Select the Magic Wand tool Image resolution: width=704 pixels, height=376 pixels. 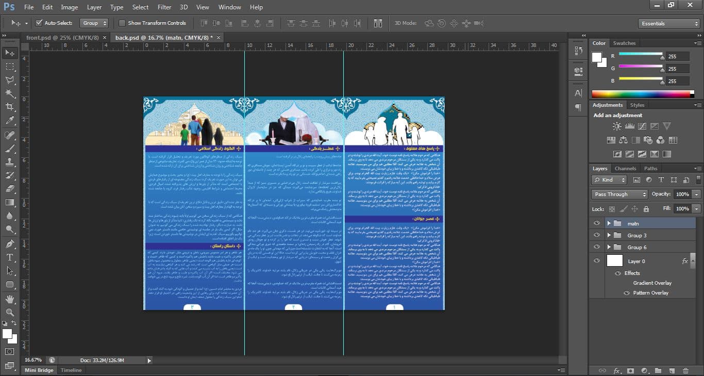pyautogui.click(x=10, y=93)
